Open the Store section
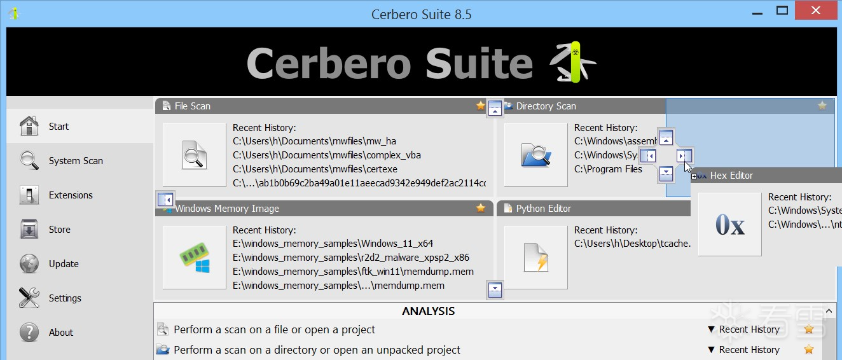 click(79, 229)
